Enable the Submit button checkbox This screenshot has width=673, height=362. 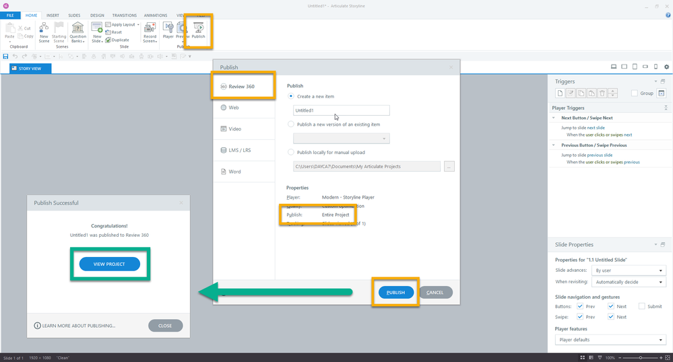click(641, 306)
